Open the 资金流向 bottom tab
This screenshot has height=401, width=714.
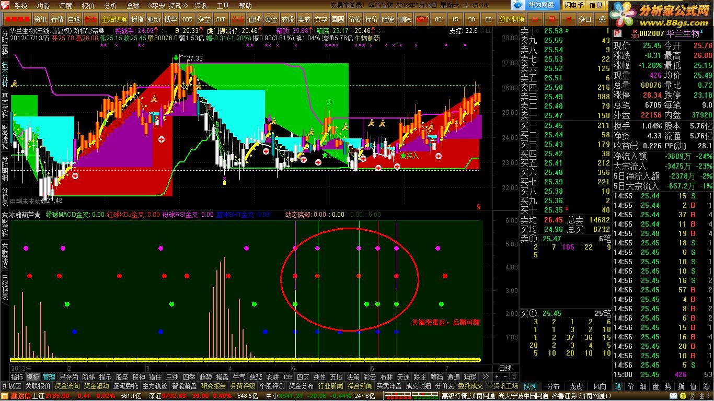tap(67, 386)
